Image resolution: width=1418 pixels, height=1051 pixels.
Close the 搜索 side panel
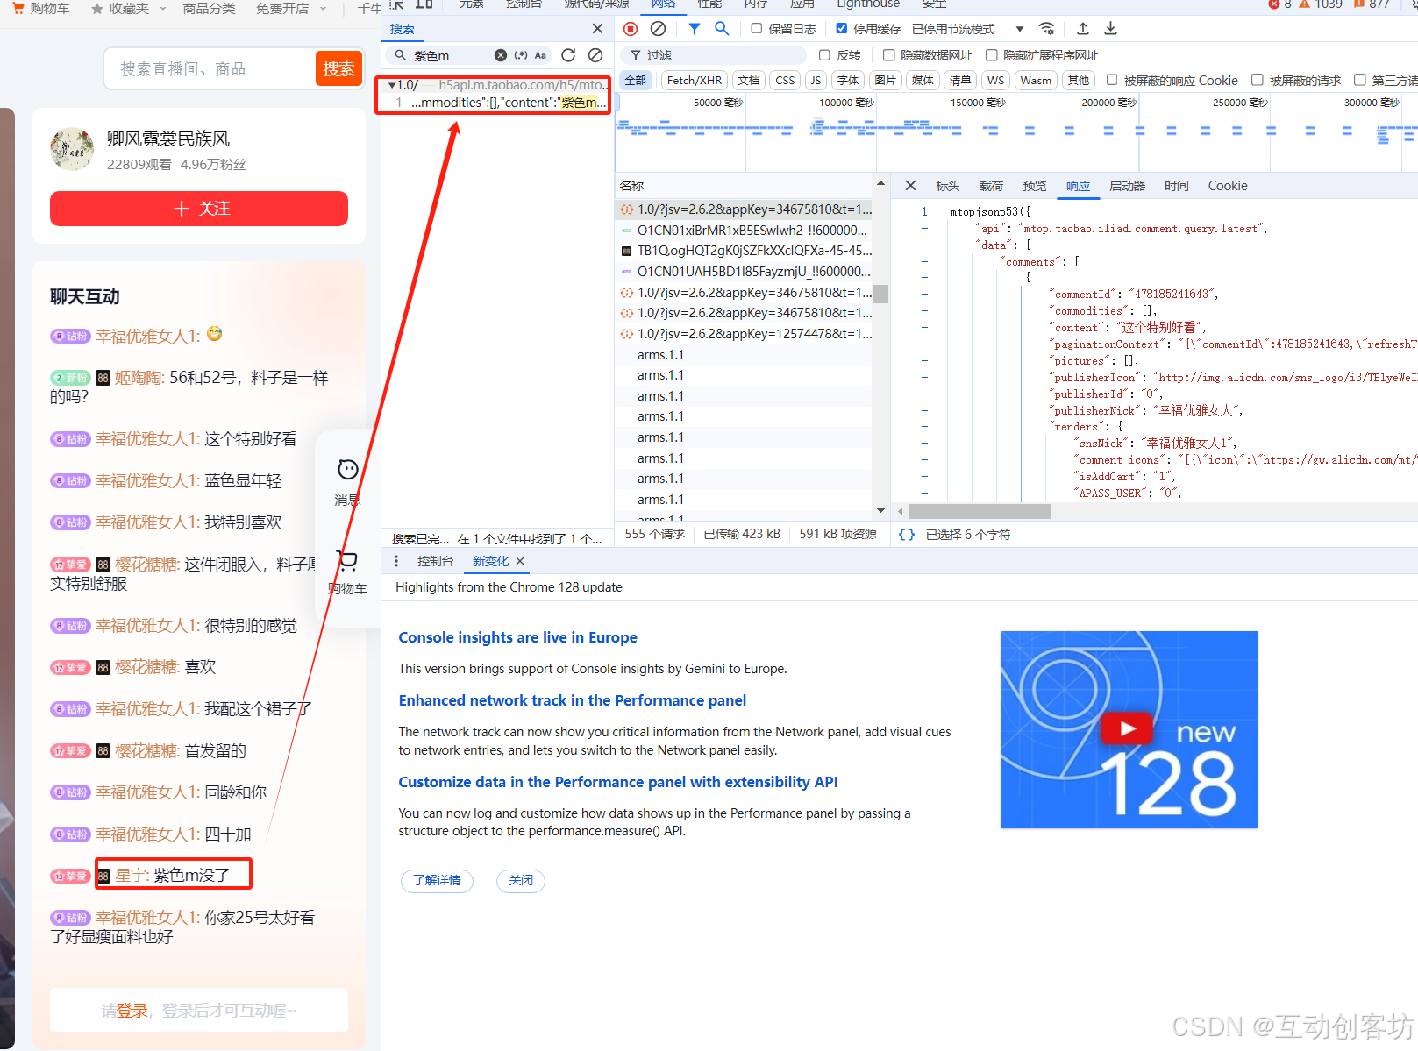point(597,29)
